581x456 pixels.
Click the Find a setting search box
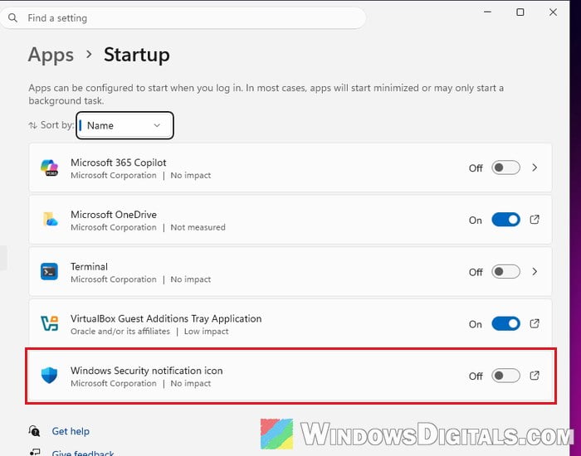183,18
